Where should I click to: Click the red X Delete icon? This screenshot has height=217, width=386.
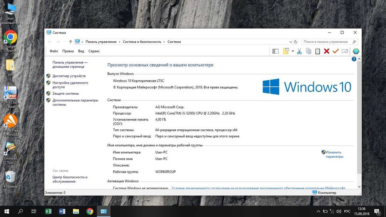[327, 51]
